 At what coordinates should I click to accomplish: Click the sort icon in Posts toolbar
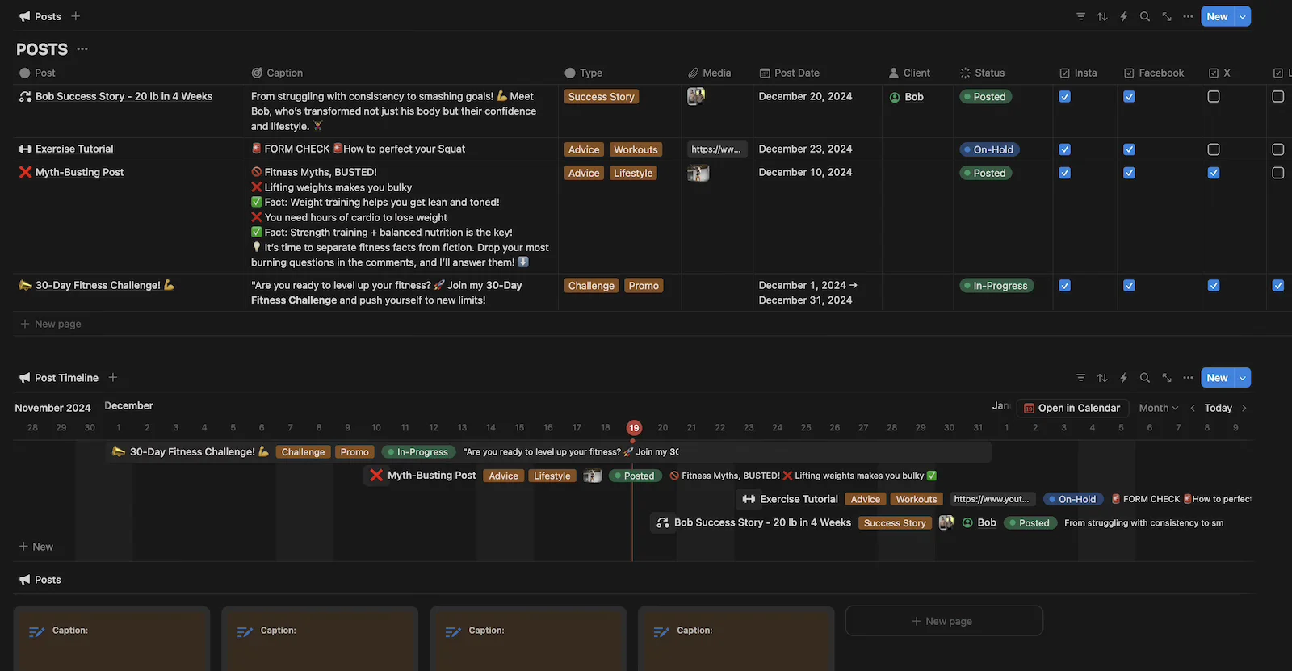click(1102, 16)
